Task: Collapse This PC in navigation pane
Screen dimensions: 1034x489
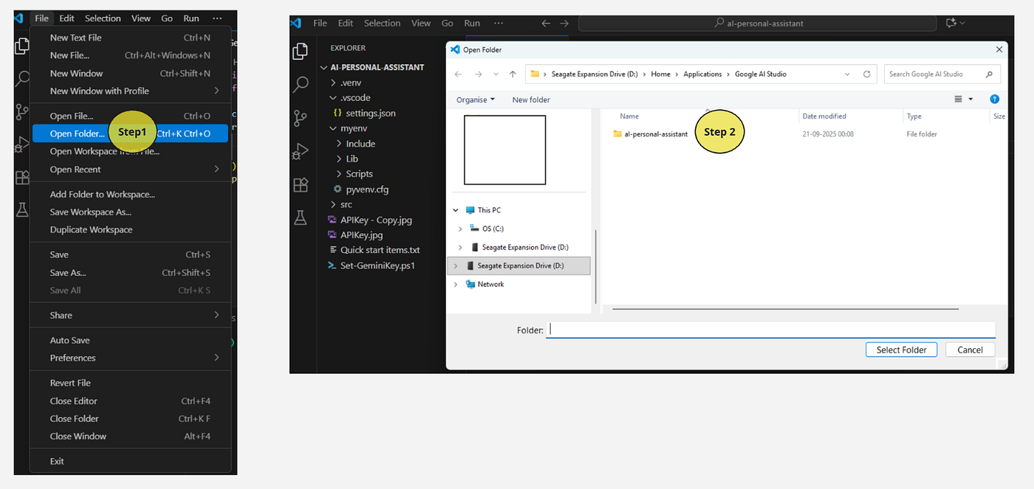Action: click(x=456, y=210)
